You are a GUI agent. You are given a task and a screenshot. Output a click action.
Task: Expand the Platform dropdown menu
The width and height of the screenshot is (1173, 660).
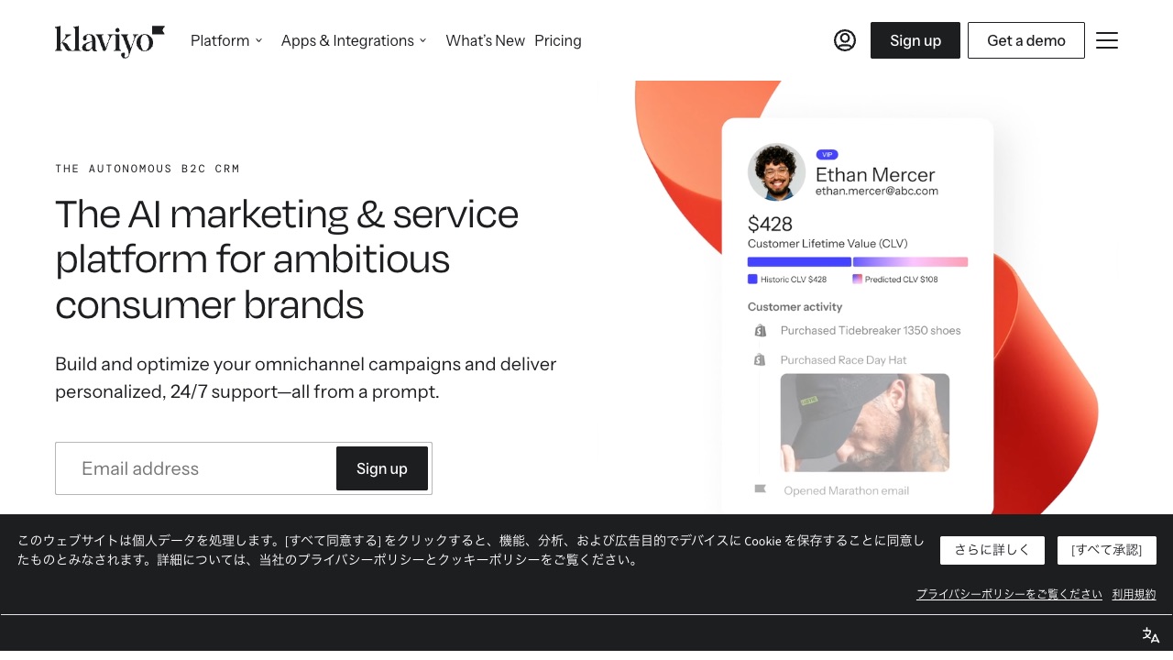226,40
